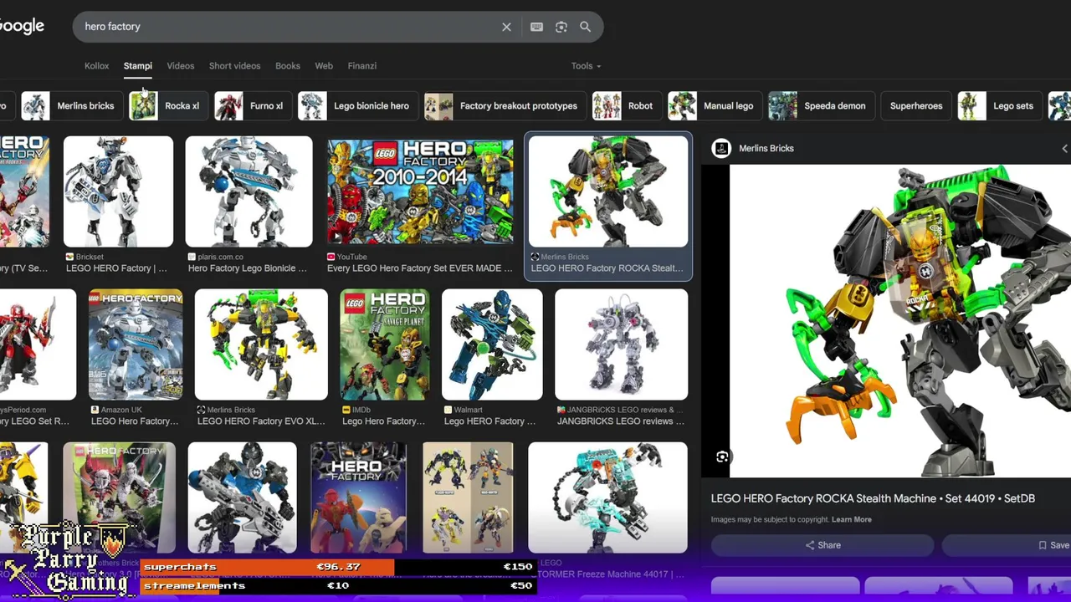
Task: Click the Google logo
Action: [22, 27]
